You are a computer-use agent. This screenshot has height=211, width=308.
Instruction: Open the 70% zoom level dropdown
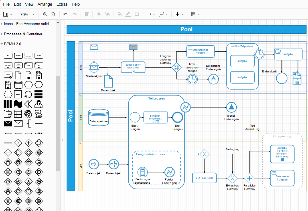pos(27,14)
